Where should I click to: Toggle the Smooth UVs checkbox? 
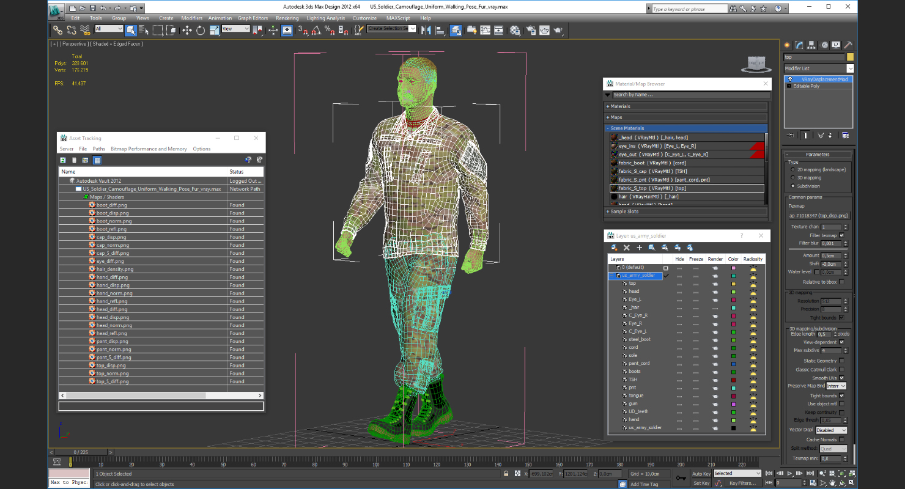(842, 378)
